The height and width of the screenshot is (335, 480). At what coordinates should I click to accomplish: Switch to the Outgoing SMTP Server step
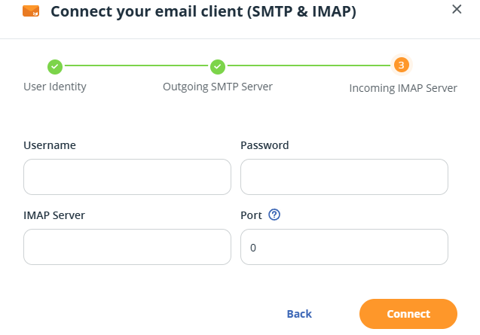pos(217,87)
